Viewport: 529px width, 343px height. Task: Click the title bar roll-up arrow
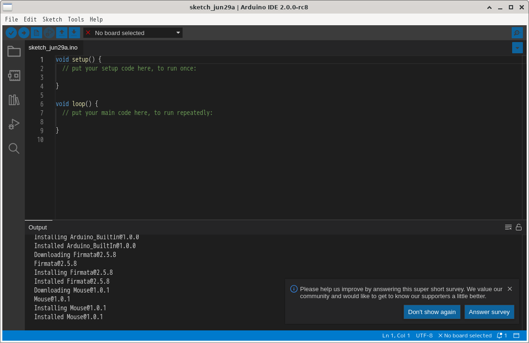point(489,7)
